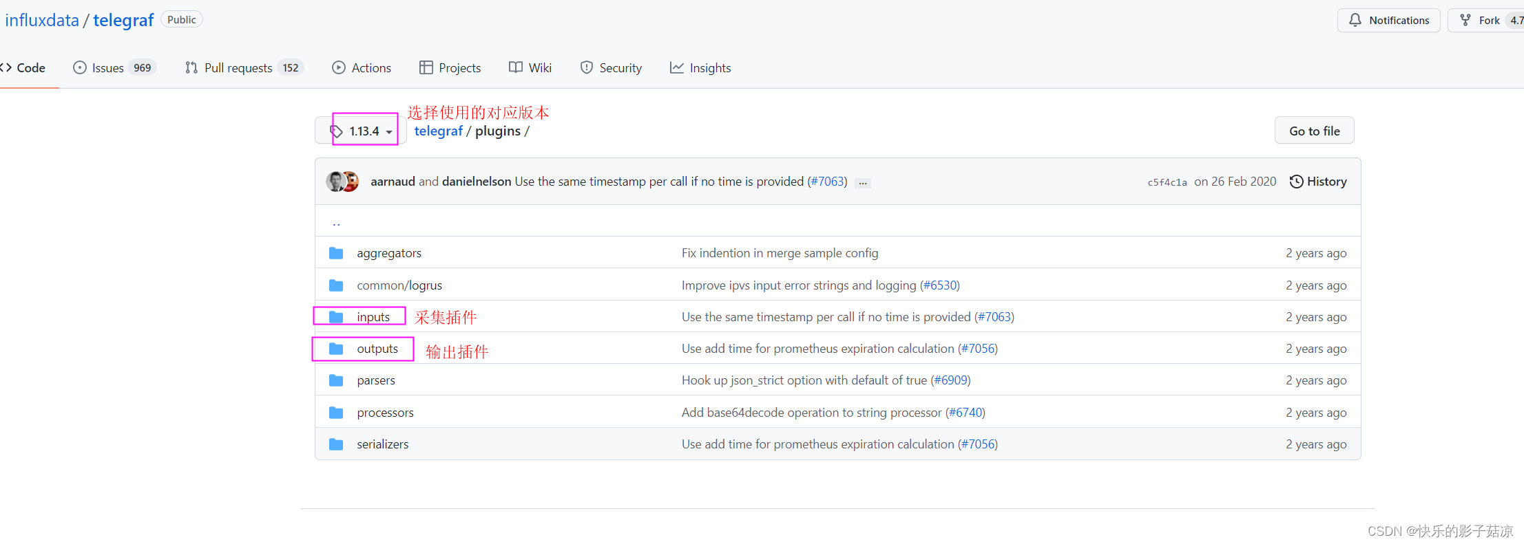Click the parsers folder icon
Screen dimensions: 1524x544
[x=336, y=380]
